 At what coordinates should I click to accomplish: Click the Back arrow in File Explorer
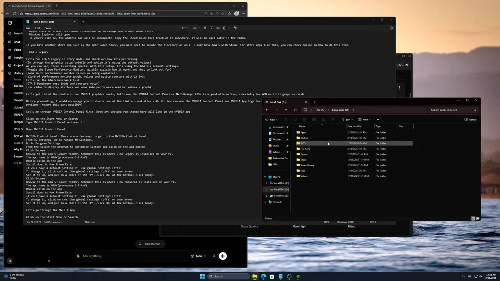click(267, 110)
